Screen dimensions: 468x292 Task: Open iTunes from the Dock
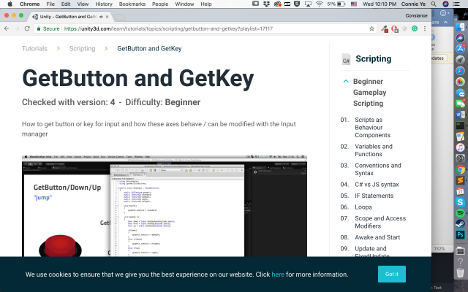point(460,147)
